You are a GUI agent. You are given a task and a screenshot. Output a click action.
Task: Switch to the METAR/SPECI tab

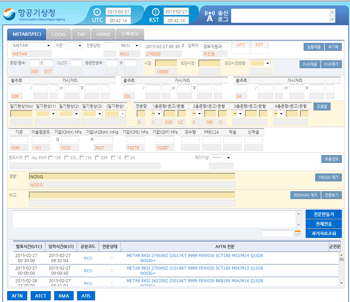pyautogui.click(x=27, y=34)
